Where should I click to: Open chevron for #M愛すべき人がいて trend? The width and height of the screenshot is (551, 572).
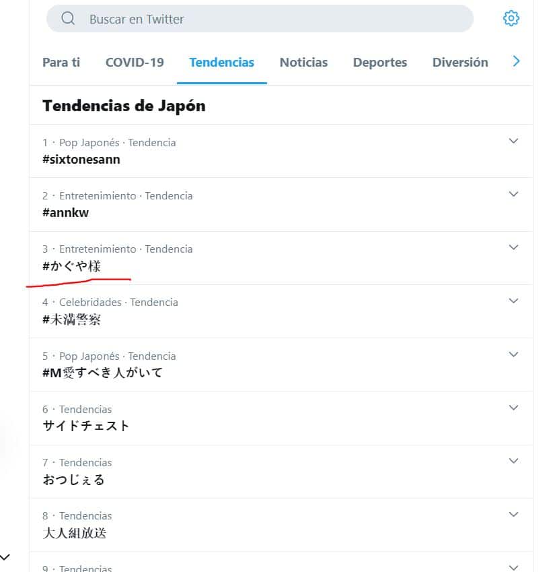[514, 355]
